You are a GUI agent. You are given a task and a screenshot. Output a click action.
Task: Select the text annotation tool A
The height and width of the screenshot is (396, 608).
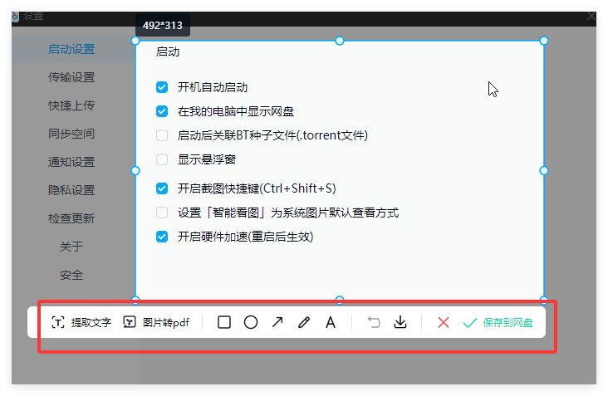tap(331, 322)
